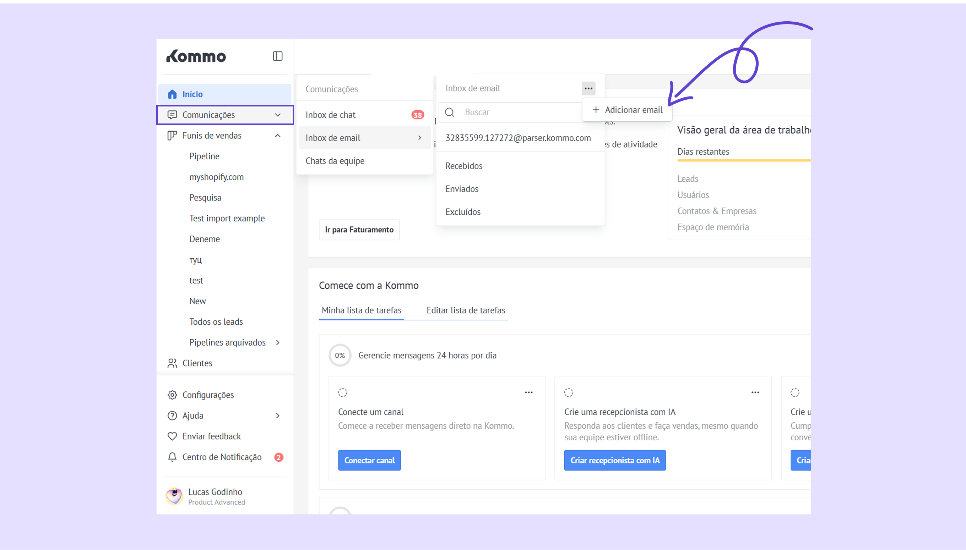Image resolution: width=966 pixels, height=550 pixels.
Task: Click Lucas Godinho profile avatar
Action: (174, 496)
